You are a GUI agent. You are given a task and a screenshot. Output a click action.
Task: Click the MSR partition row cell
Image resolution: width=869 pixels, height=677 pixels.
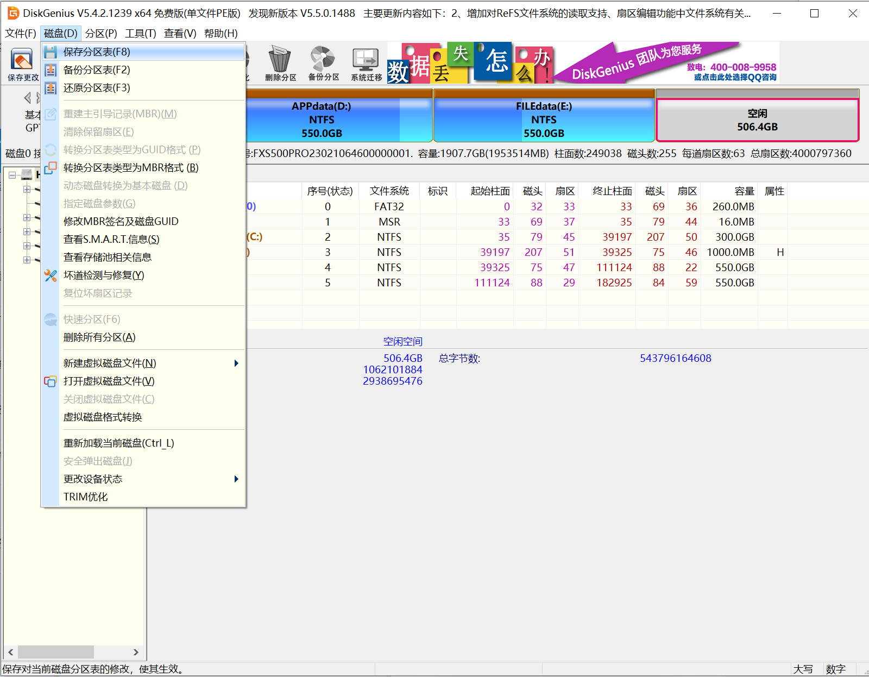coord(389,222)
